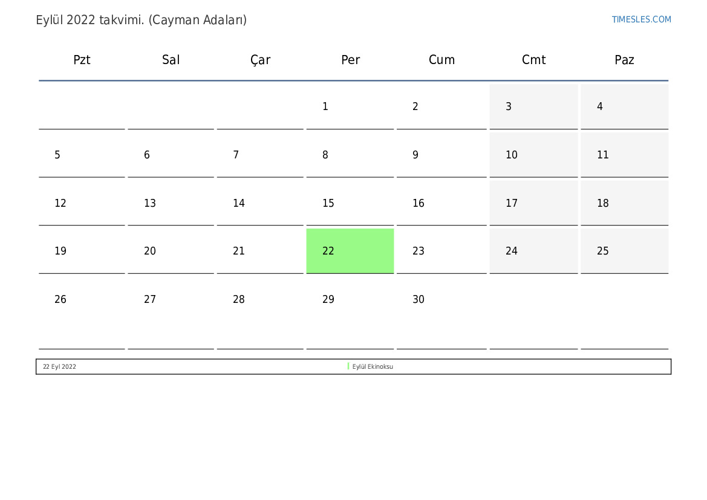This screenshot has width=707, height=500.
Task: Select the Cum column header
Action: pyautogui.click(x=441, y=60)
